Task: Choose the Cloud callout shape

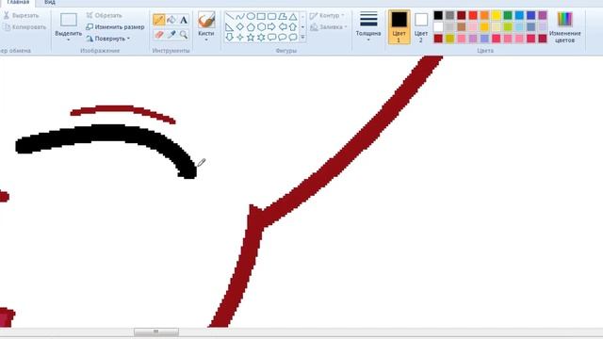Action: pyautogui.click(x=293, y=38)
